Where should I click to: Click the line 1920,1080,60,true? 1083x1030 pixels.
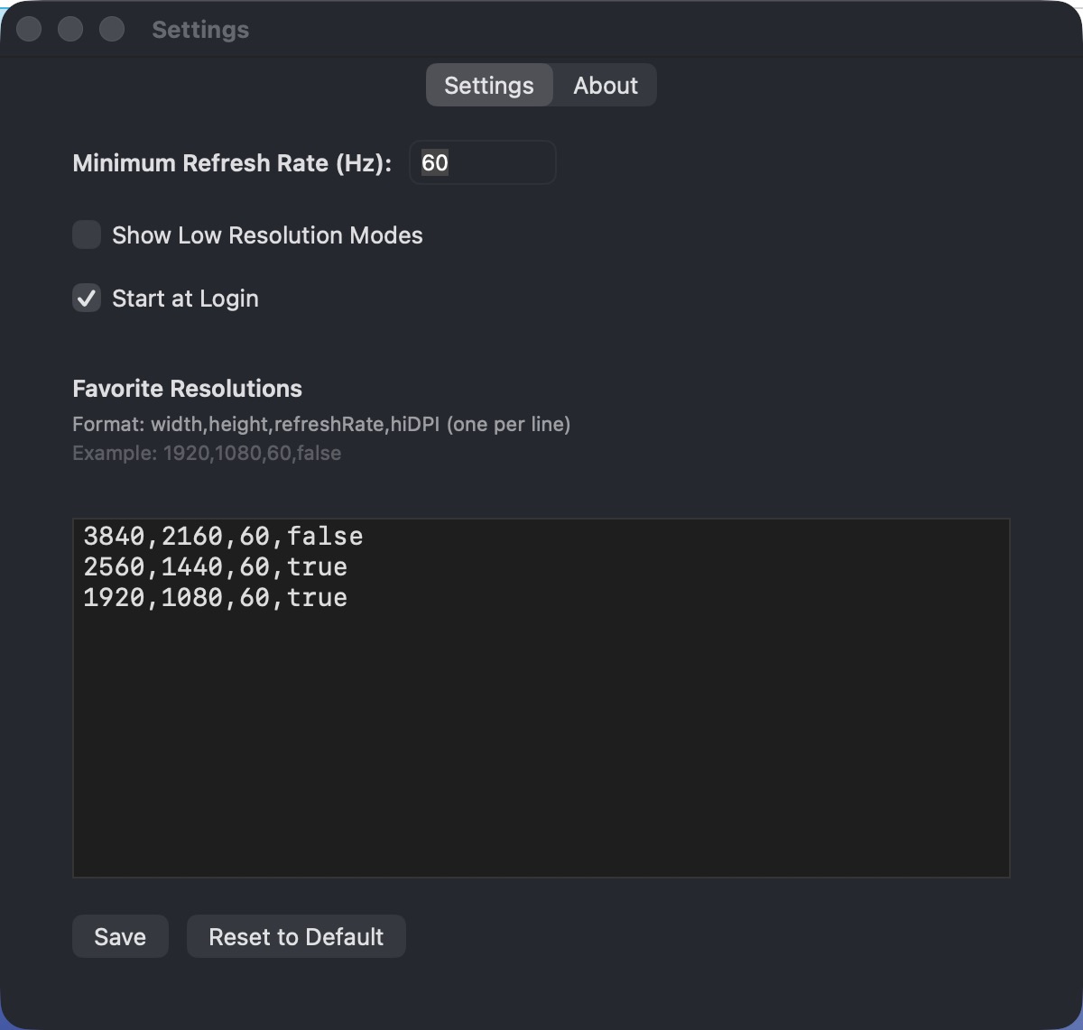(215, 597)
